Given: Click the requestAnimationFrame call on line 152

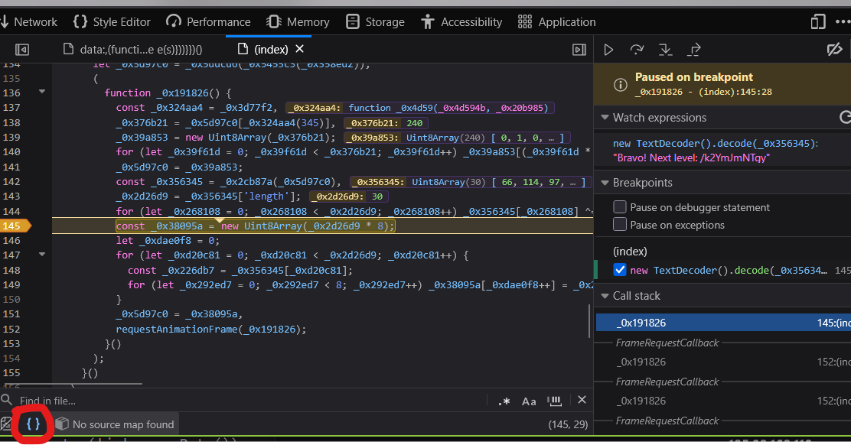Looking at the screenshot, I should coord(210,329).
